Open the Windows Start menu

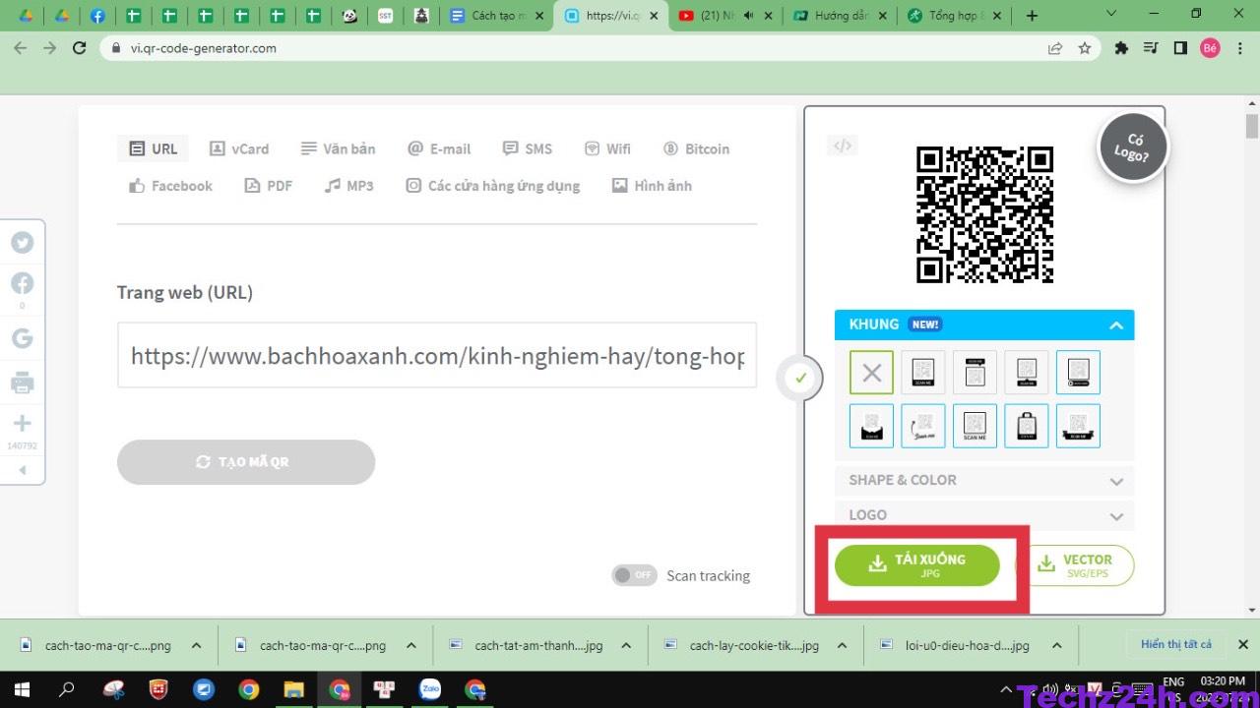(22, 689)
